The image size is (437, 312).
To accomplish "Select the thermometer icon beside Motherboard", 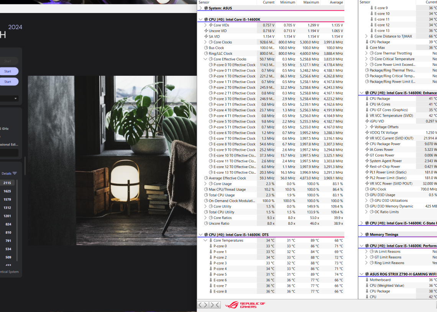I will (367, 280).
